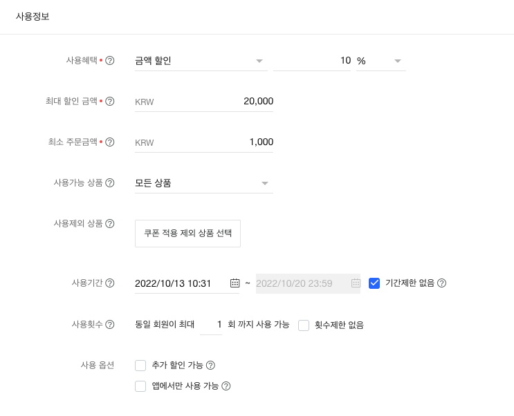
Task: Check the 추가 할인 가능 option
Action: (x=140, y=366)
